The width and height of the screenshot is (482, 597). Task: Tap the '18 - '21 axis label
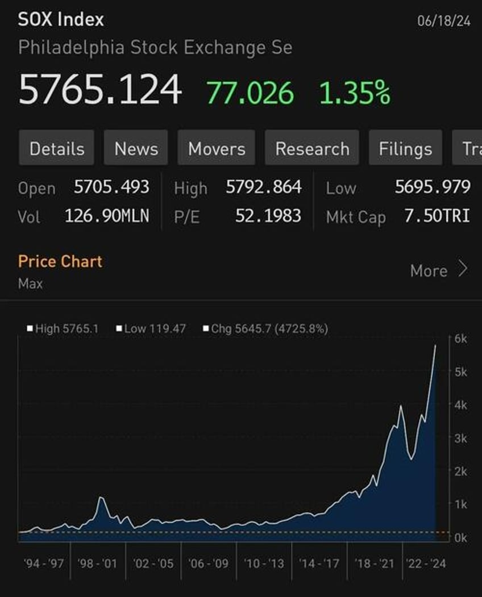(x=374, y=563)
